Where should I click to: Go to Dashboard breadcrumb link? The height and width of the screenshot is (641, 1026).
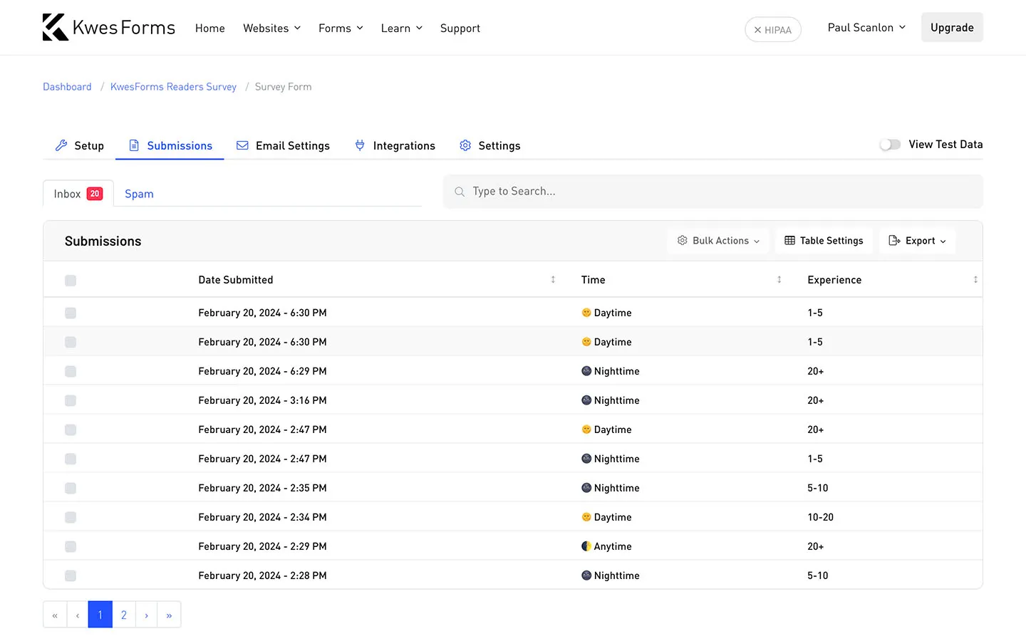coord(67,87)
